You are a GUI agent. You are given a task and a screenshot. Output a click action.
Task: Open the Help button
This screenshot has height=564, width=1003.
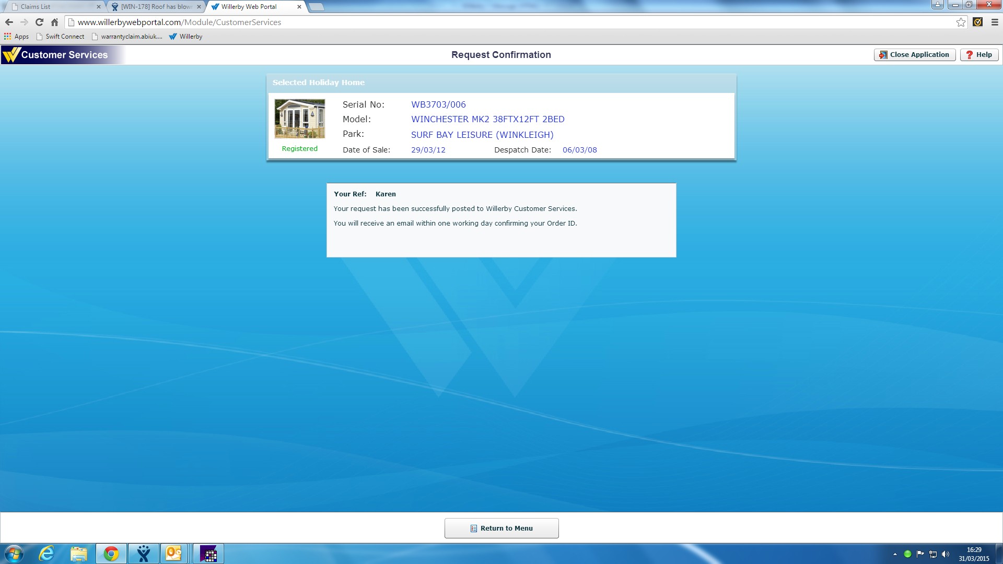[978, 55]
